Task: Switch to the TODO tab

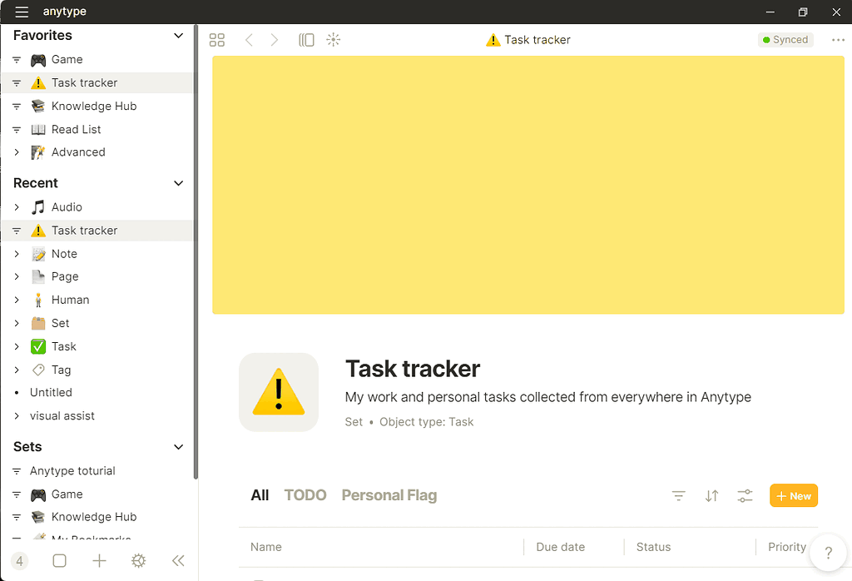Action: pos(305,494)
